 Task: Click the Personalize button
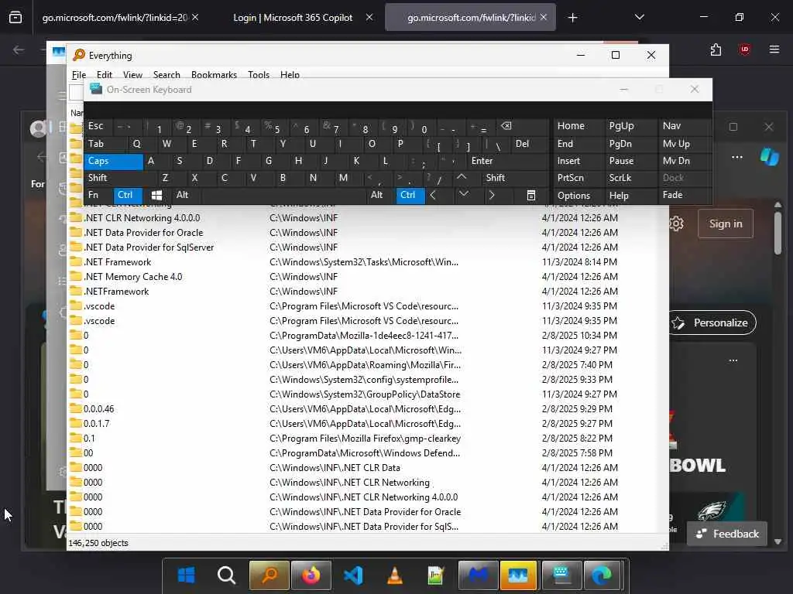(x=712, y=323)
